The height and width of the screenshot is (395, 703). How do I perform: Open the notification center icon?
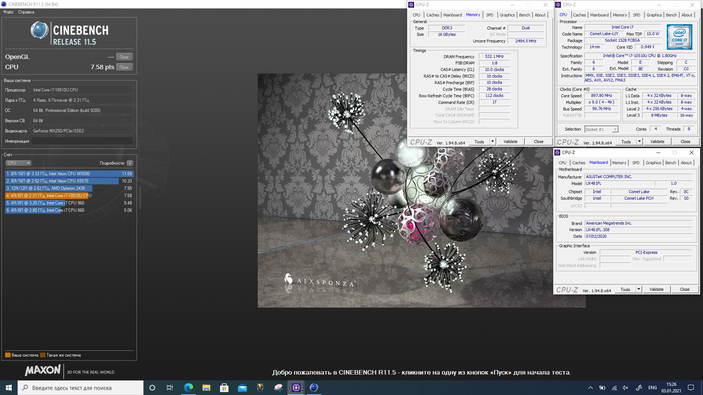coord(691,388)
